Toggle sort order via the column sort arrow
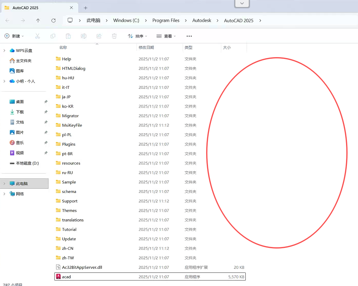 97,44
